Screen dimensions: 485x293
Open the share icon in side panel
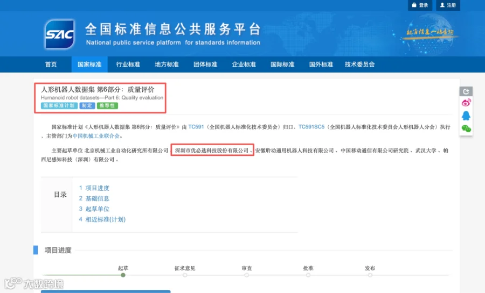click(x=466, y=91)
